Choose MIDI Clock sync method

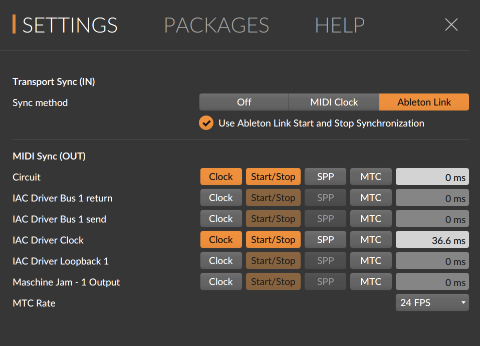coord(334,102)
